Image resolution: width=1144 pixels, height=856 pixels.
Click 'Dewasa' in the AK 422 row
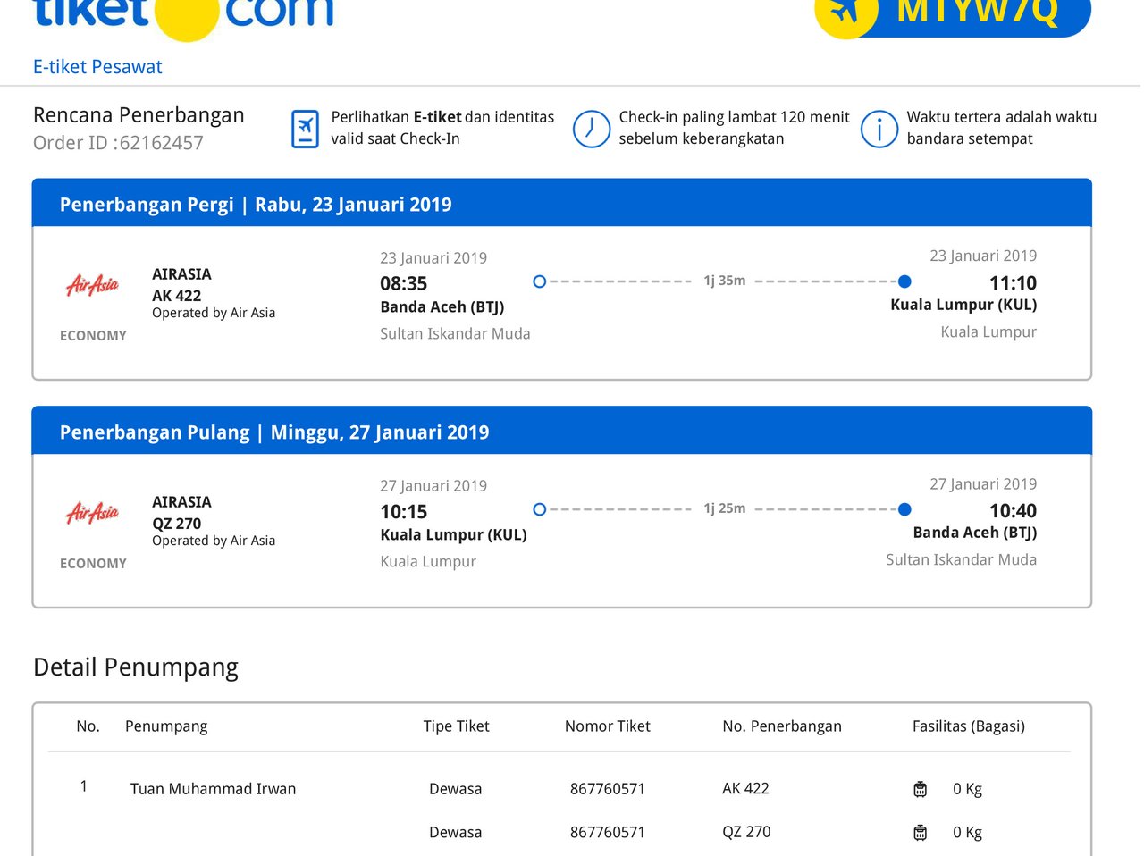(455, 789)
